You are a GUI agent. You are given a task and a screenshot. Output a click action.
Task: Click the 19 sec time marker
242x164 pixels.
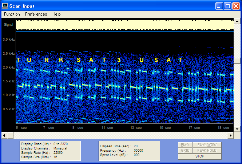pyautogui.click(x=223, y=128)
